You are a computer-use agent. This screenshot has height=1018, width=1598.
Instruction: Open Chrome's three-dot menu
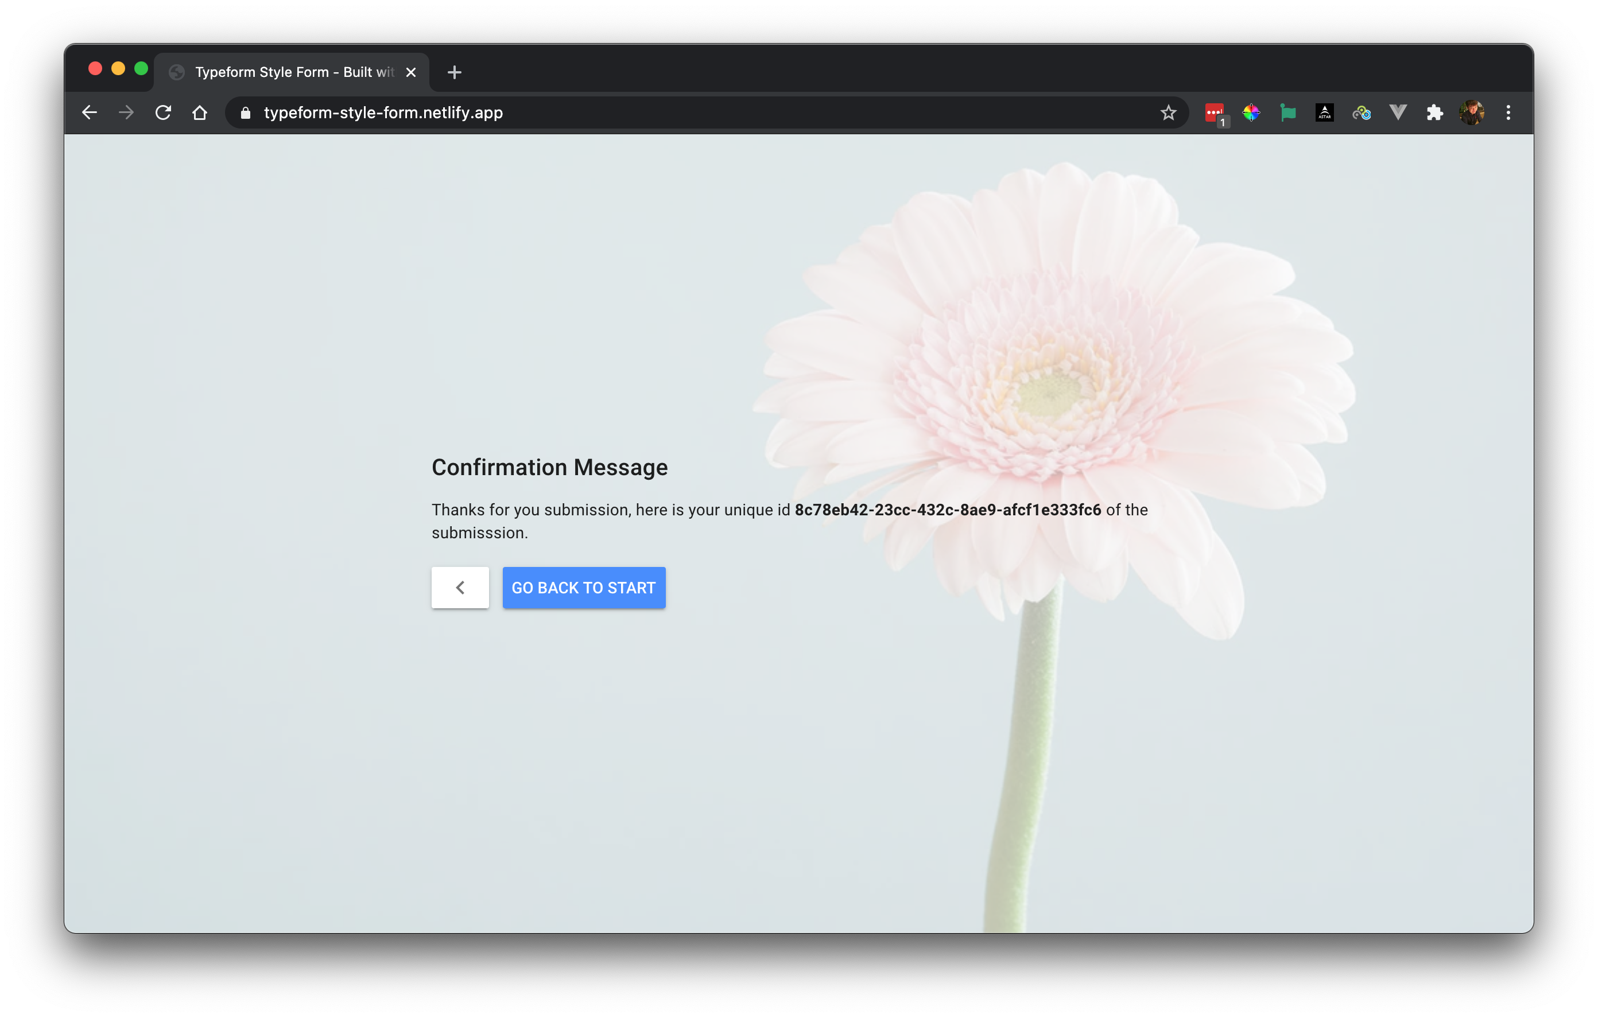[x=1508, y=113]
